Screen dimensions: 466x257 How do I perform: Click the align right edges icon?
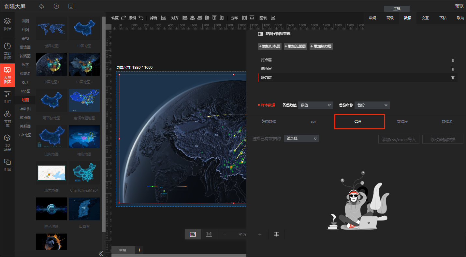pyautogui.click(x=200, y=18)
